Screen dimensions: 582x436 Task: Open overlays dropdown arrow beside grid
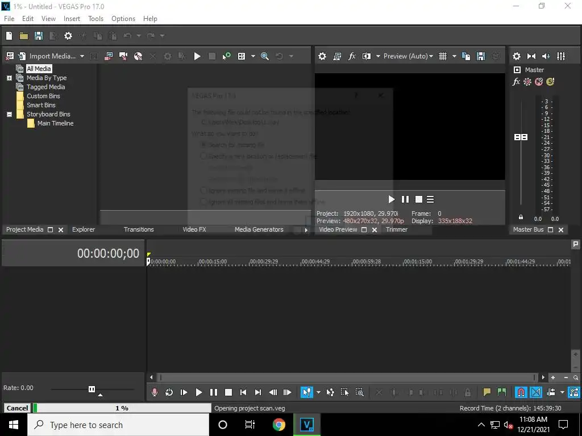(x=454, y=56)
